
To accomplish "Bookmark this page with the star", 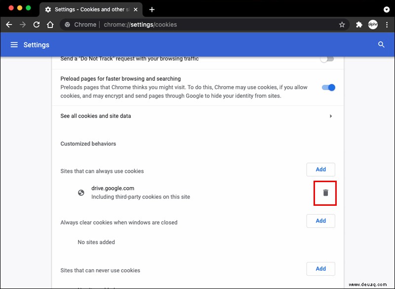I will point(342,24).
